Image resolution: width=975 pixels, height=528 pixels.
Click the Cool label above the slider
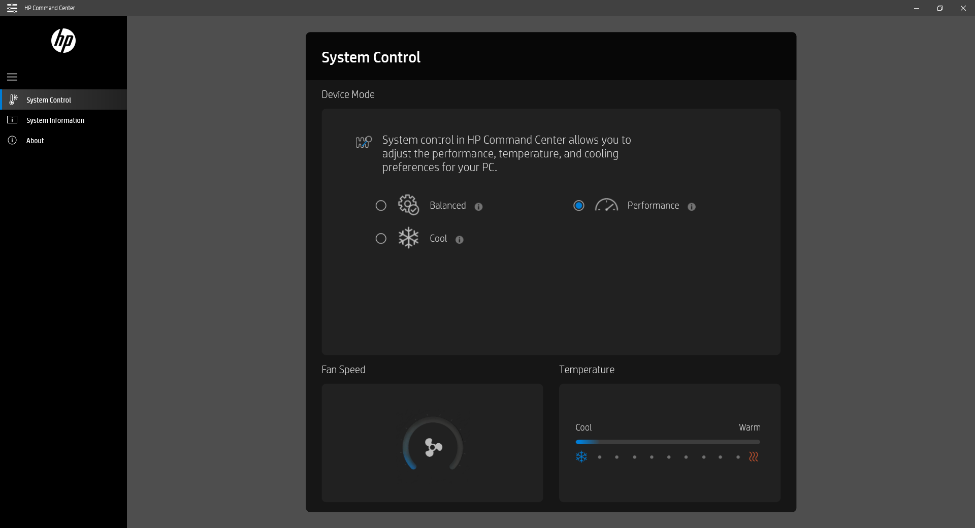(583, 427)
